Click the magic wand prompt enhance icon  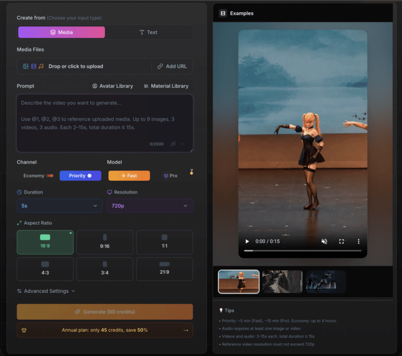click(x=173, y=144)
